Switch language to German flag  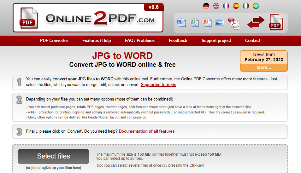pos(206,6)
